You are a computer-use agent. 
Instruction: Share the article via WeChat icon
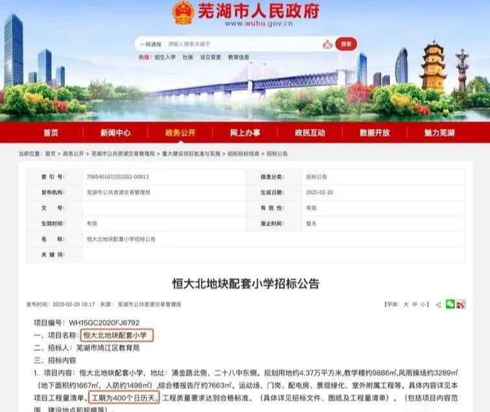pos(450,304)
